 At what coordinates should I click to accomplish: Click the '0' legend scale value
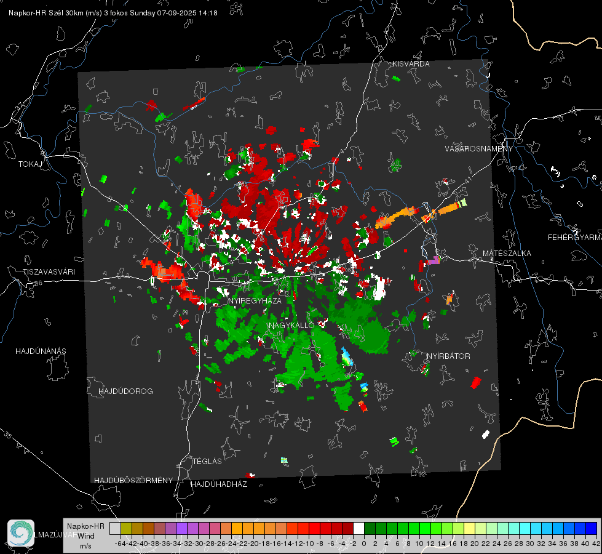pos(364,544)
